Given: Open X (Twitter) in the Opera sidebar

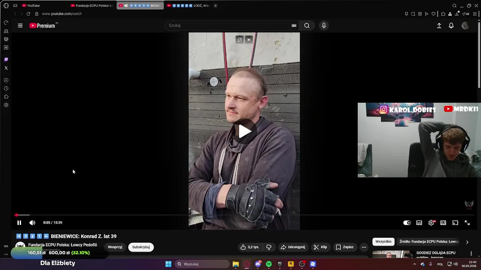Looking at the screenshot, I should point(6,68).
